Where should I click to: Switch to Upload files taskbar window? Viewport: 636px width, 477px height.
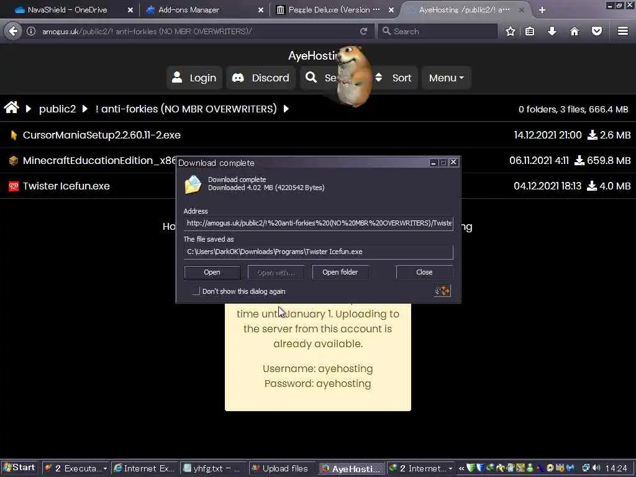281,468
